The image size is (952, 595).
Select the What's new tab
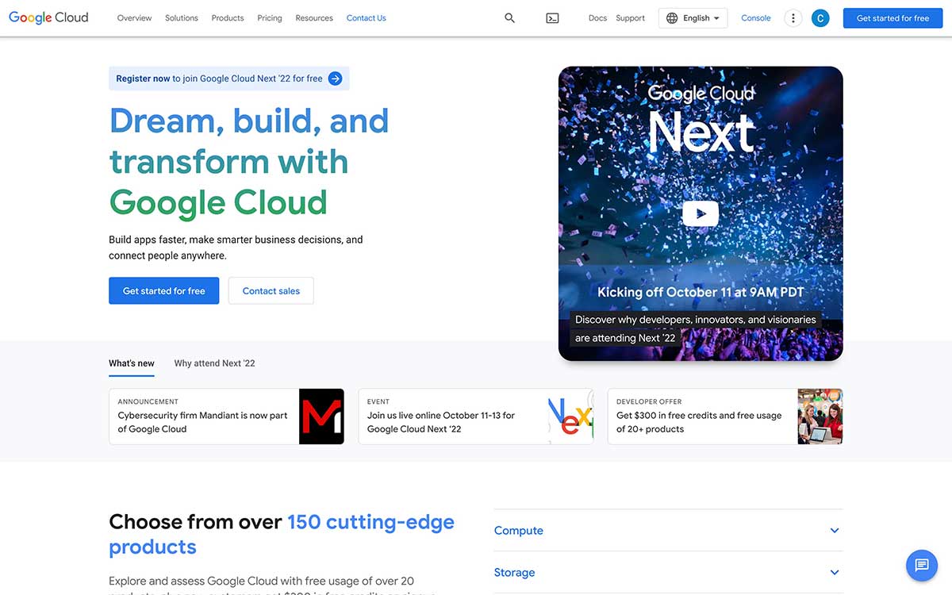[131, 363]
